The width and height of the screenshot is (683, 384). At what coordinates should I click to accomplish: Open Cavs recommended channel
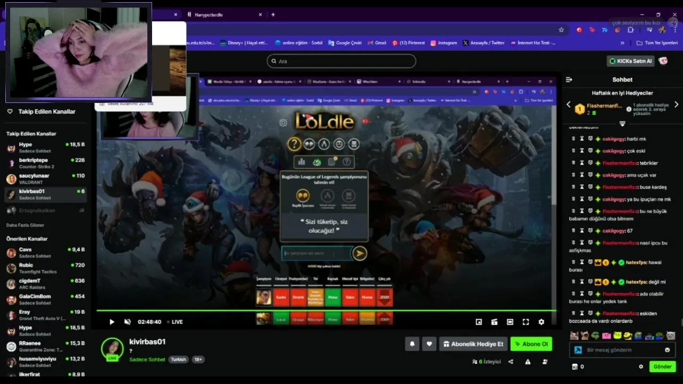click(45, 253)
